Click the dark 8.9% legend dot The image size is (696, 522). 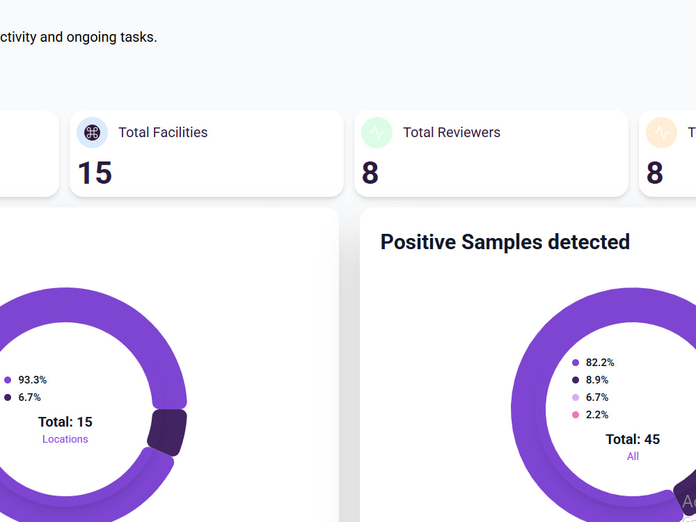[576, 380]
